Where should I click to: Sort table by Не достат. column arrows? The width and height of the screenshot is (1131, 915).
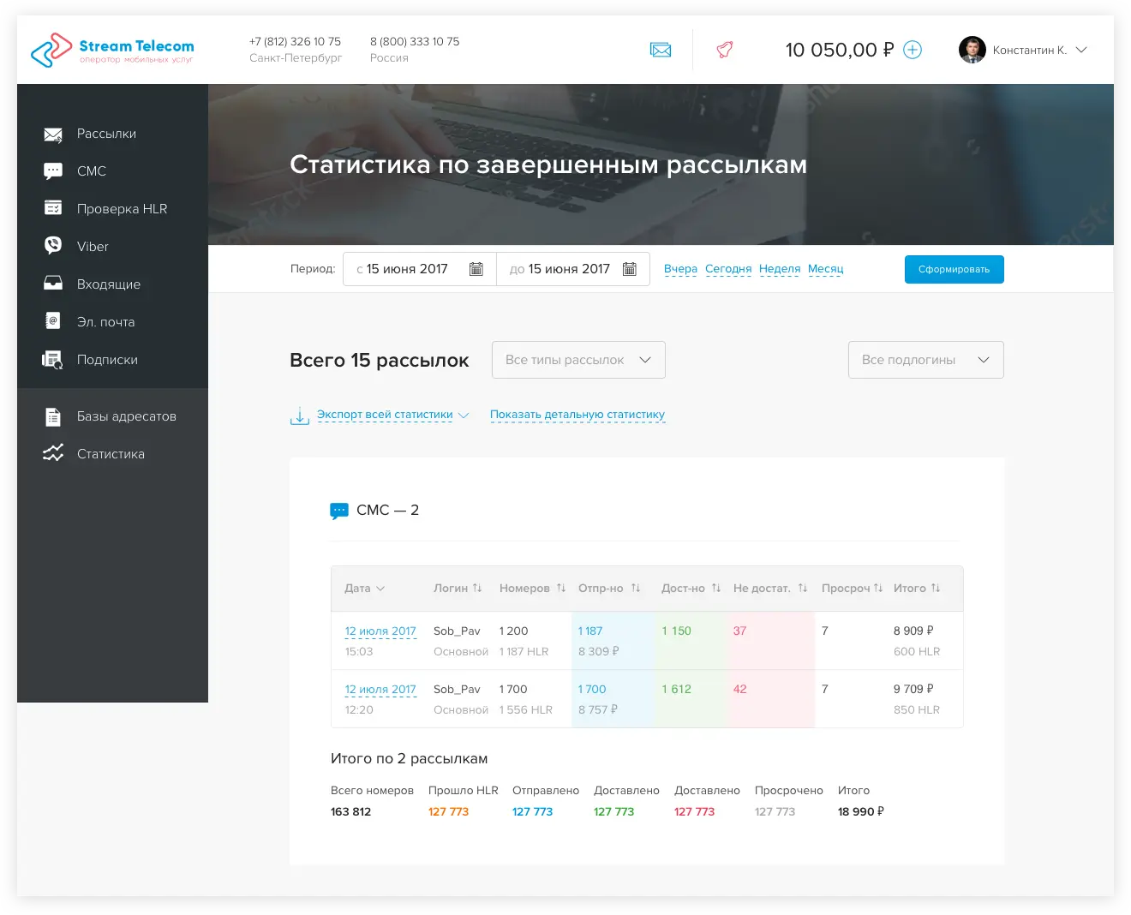[x=803, y=588]
